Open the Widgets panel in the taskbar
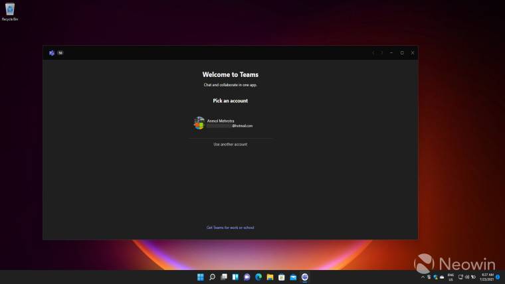This screenshot has width=505, height=284. [235, 277]
